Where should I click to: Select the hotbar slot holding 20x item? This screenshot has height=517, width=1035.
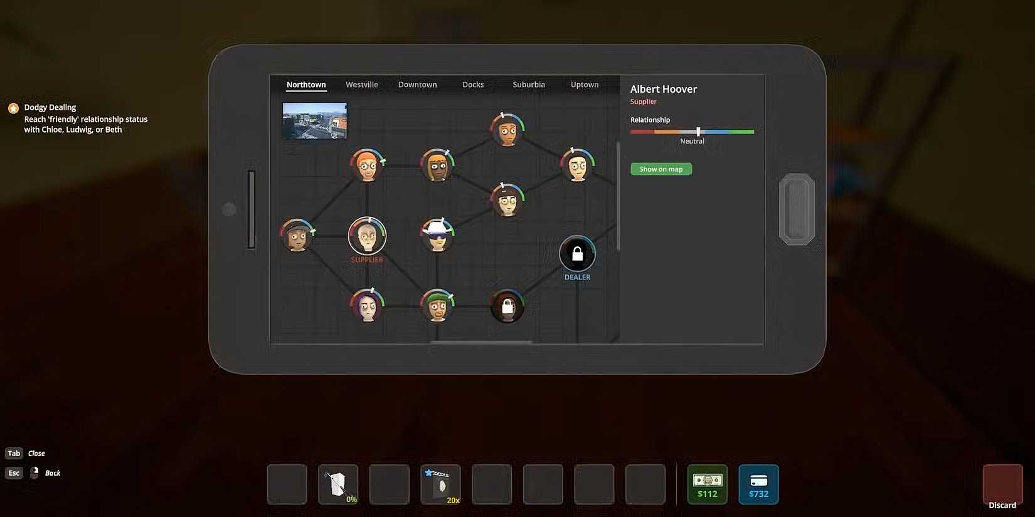click(x=440, y=484)
